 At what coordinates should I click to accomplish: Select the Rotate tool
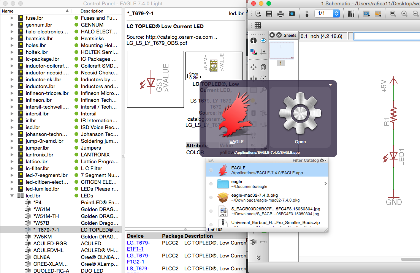[263, 78]
